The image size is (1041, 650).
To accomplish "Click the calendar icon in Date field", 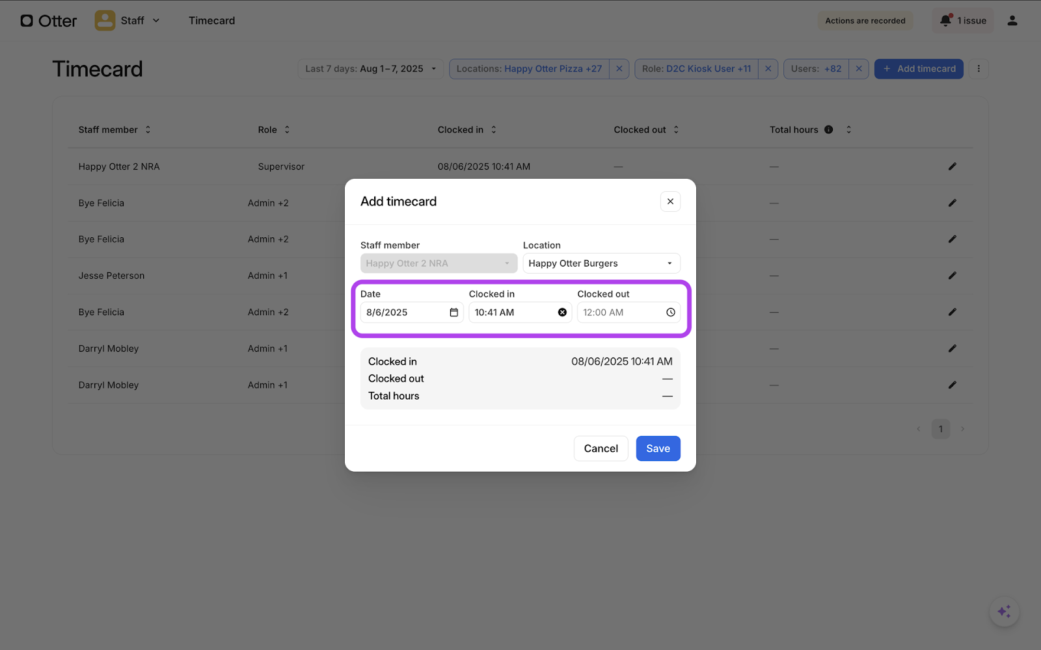I will click(453, 313).
